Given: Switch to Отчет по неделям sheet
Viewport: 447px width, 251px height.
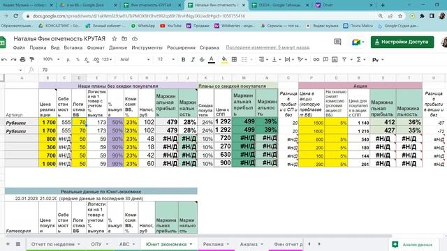Looking at the screenshot, I should point(53,244).
